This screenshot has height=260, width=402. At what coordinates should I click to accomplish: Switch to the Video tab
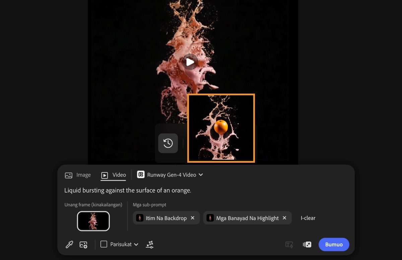coord(114,175)
